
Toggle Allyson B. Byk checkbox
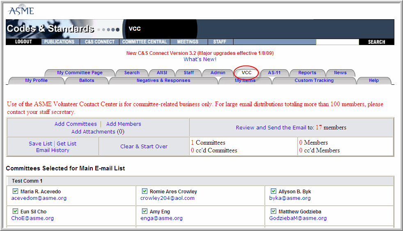pos(273,191)
